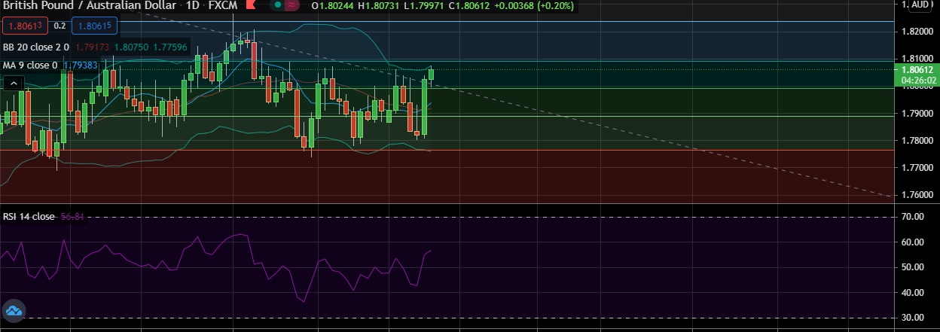Click the BB upper value 1.80750
The width and height of the screenshot is (940, 332).
(132, 47)
